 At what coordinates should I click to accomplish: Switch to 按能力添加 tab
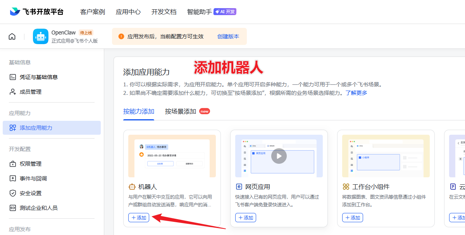coord(139,111)
